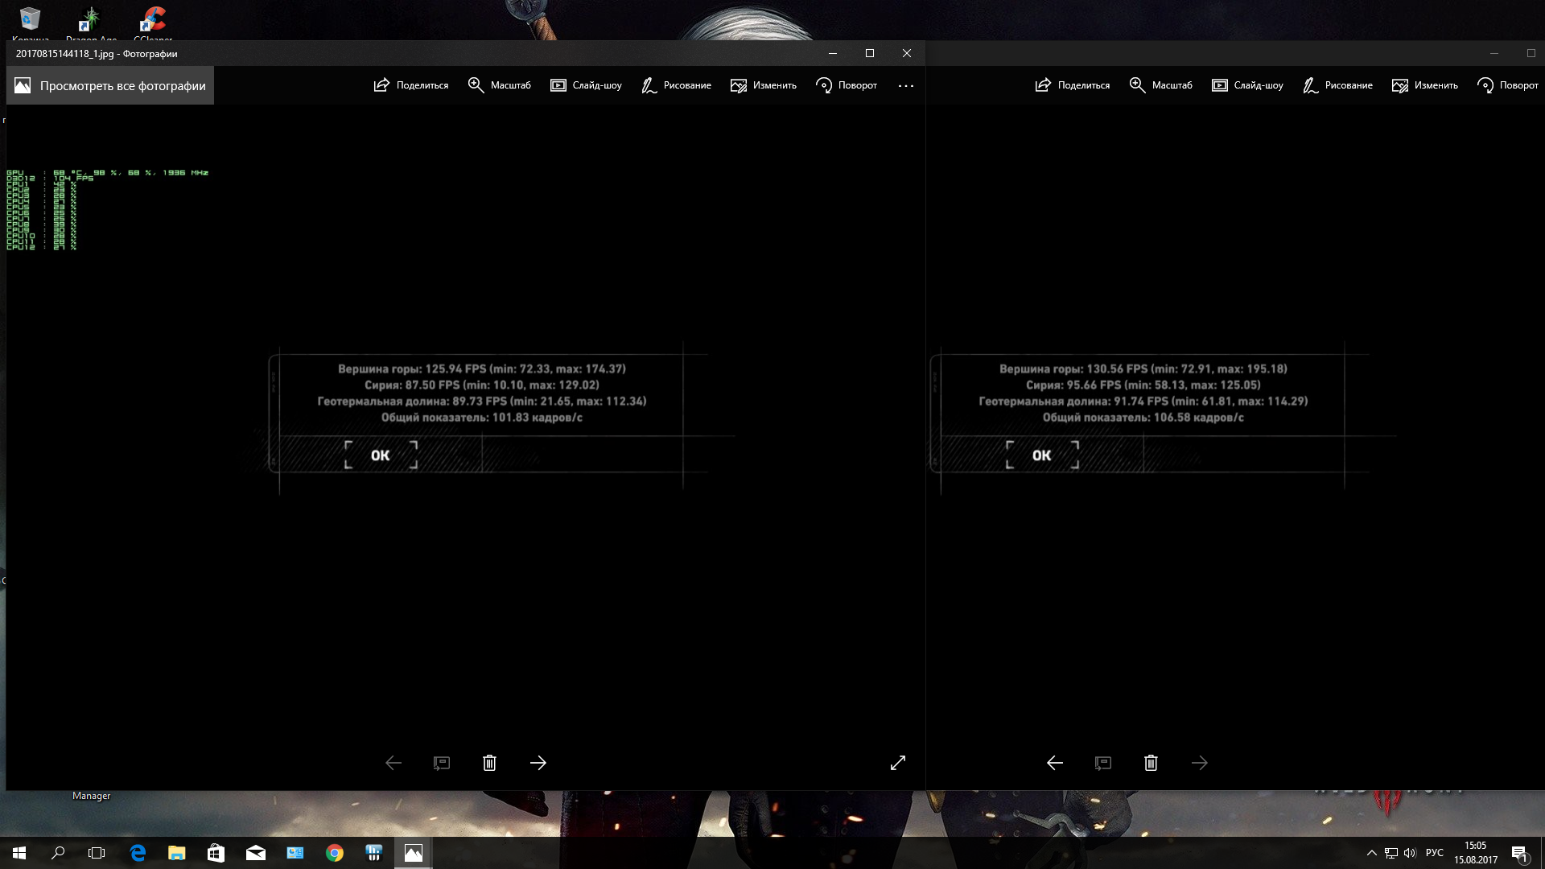
Task: Open three-dots more options menu
Action: point(906,85)
